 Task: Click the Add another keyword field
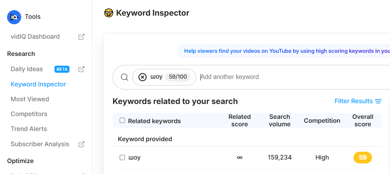275,77
